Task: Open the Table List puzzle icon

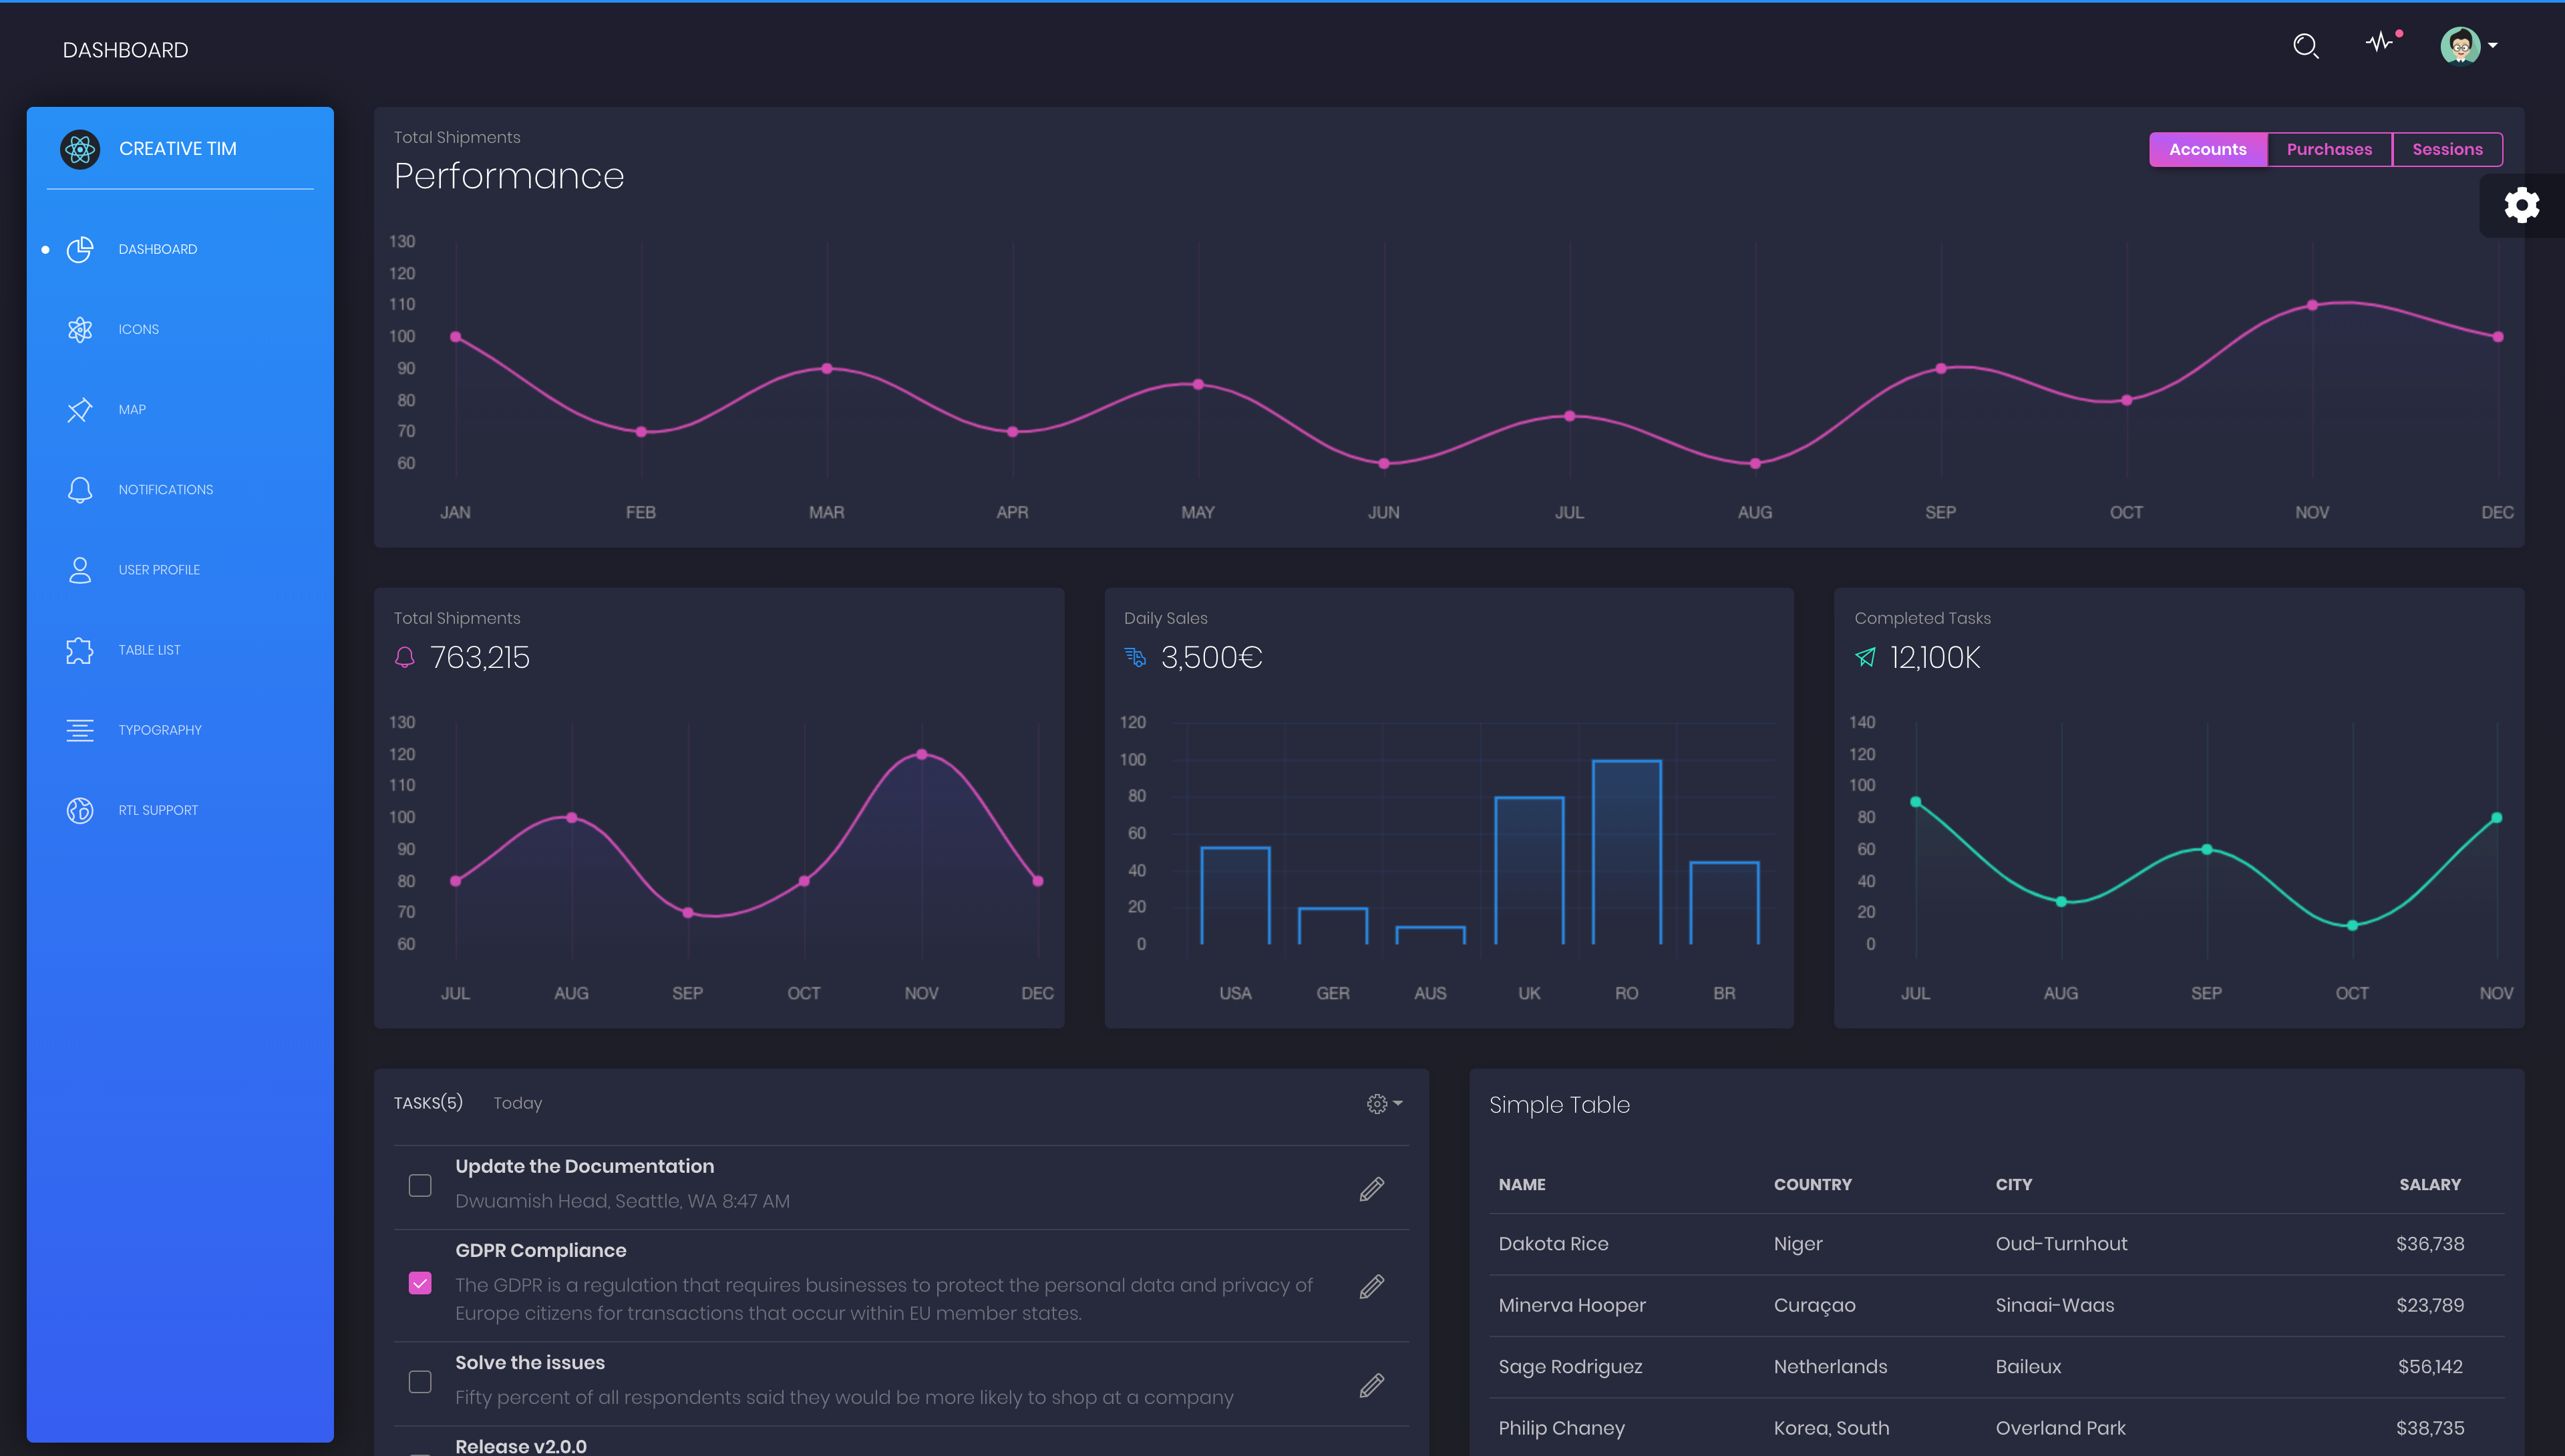Action: coord(80,650)
